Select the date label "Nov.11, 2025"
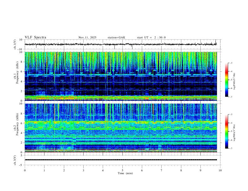Image resolution: width=248 pixels, height=191 pixels. pos(87,37)
